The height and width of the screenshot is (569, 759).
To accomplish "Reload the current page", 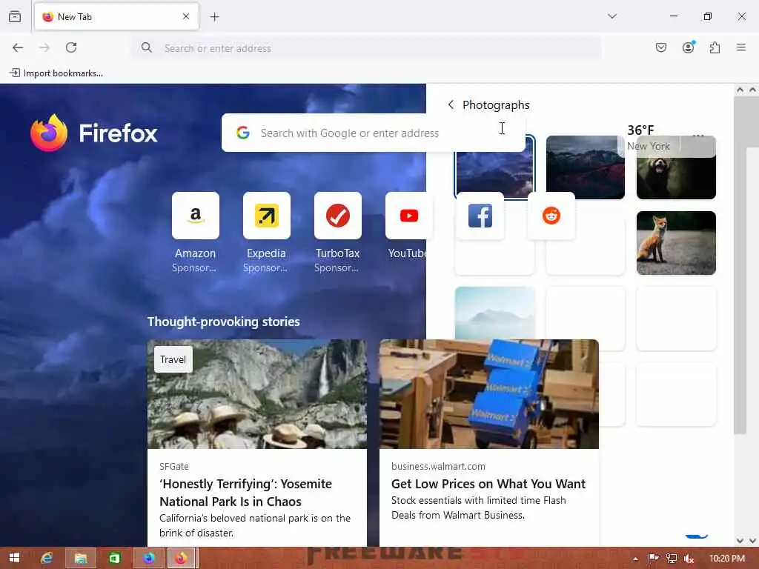I will 71,47.
